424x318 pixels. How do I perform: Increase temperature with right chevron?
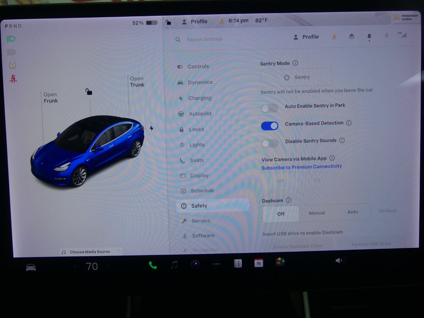point(109,266)
